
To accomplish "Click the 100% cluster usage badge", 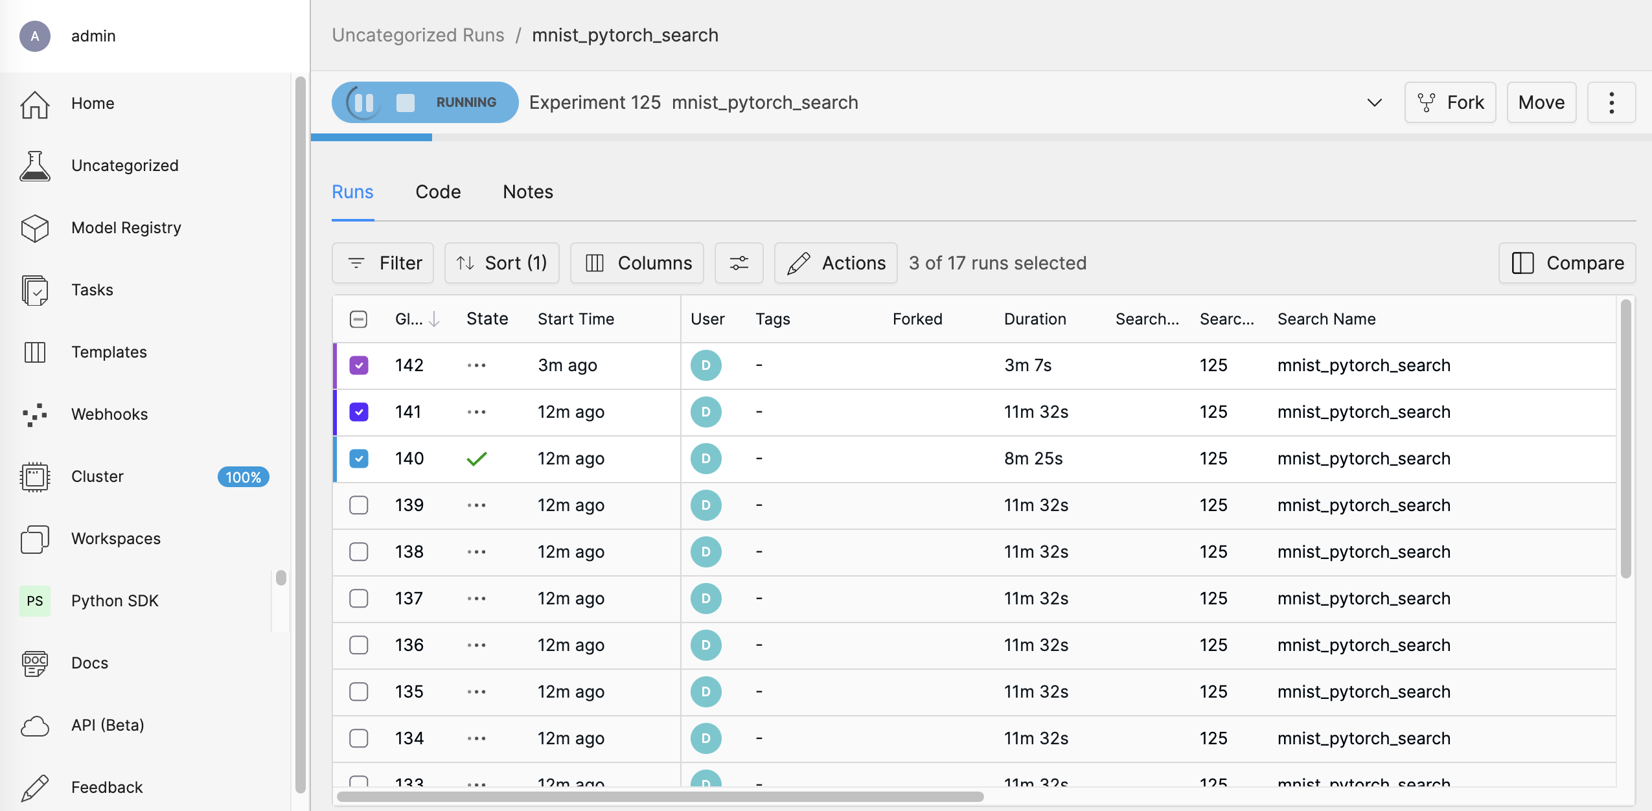I will coord(244,477).
